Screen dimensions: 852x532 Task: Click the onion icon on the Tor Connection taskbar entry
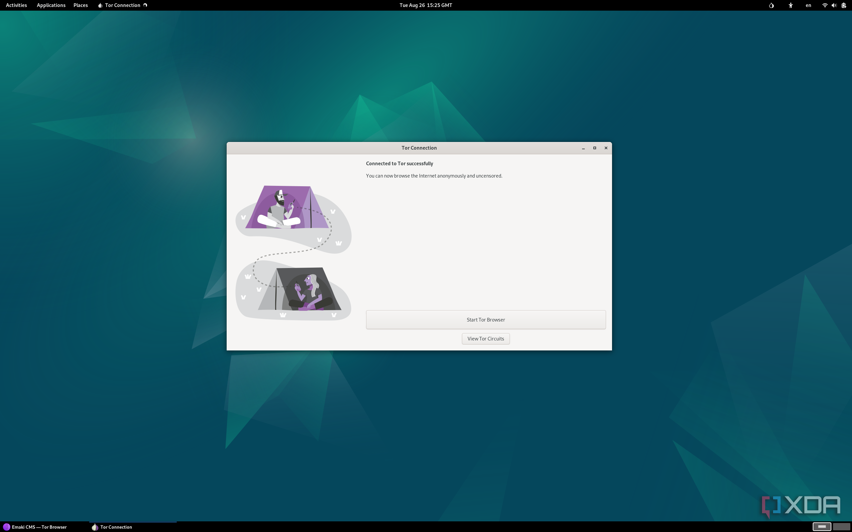(95, 527)
